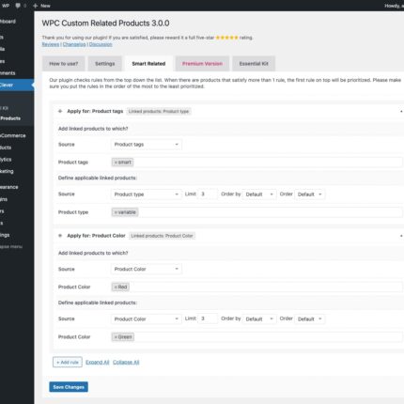Image resolution: width=404 pixels, height=404 pixels.
Task: Remove the 'smart' product tag chip
Action: pyautogui.click(x=116, y=163)
